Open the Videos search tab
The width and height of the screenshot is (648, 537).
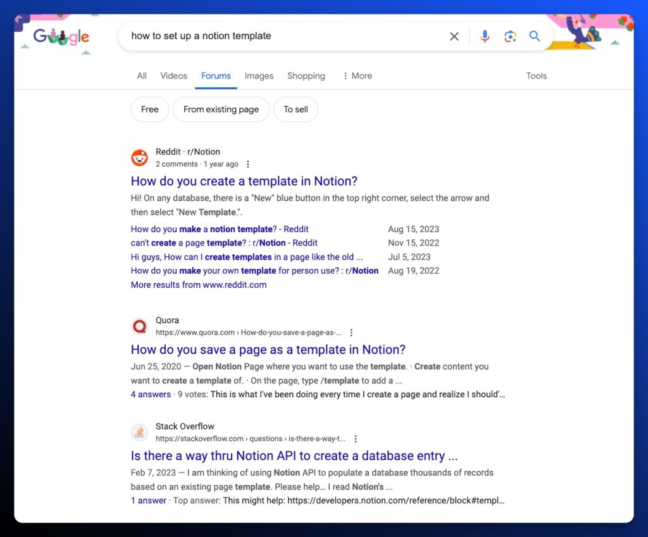point(173,75)
